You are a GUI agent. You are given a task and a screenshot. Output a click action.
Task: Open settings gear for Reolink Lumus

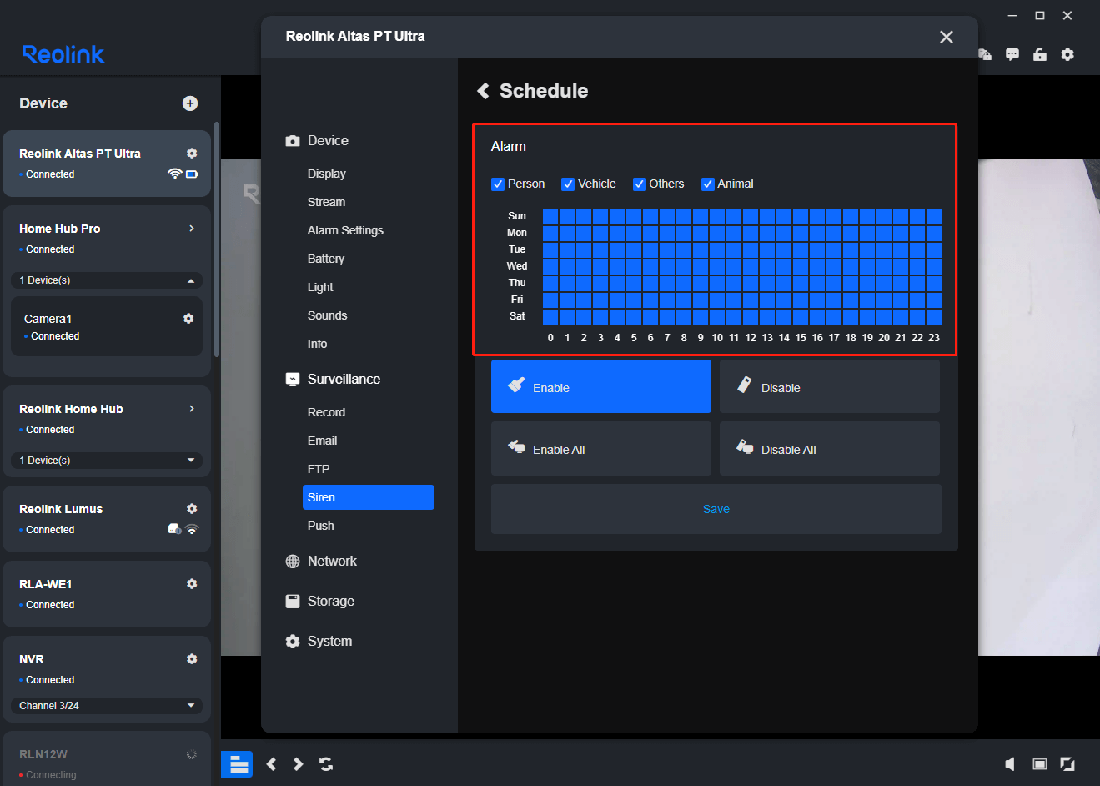(x=192, y=509)
